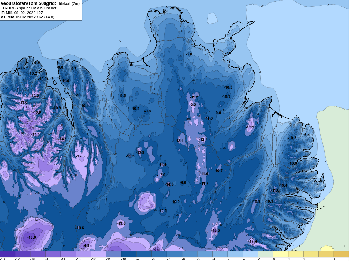Viewport: 349px width, 261px height.
Task: Select the -9.9 temperature value
Action: (218, 113)
